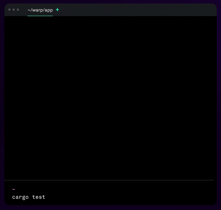Image resolution: width=221 pixels, height=210 pixels.
Task: Click empty input area right of the tilde
Action: (110, 190)
